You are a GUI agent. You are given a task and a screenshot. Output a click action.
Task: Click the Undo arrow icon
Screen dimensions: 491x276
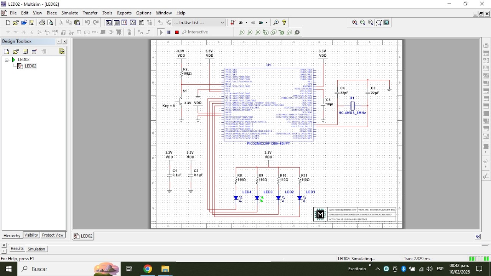pyautogui.click(x=87, y=23)
